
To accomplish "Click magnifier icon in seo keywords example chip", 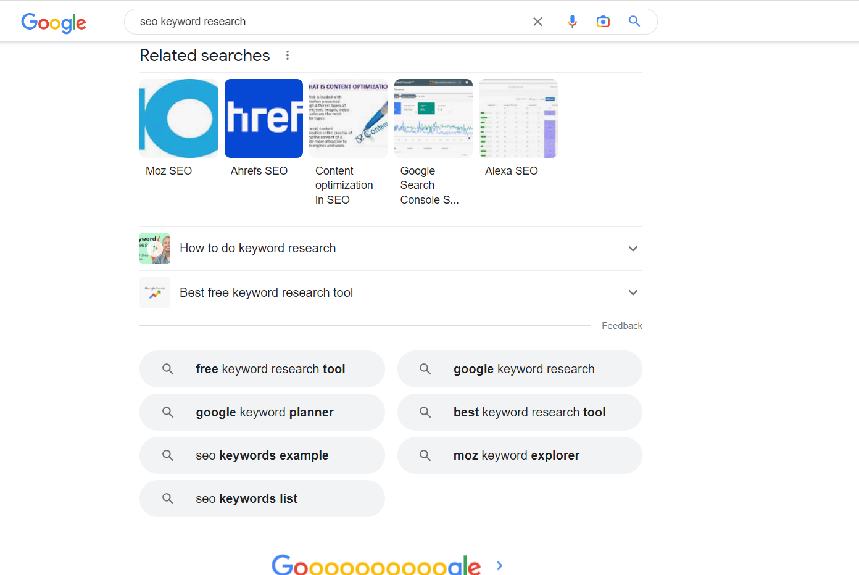I will point(168,455).
